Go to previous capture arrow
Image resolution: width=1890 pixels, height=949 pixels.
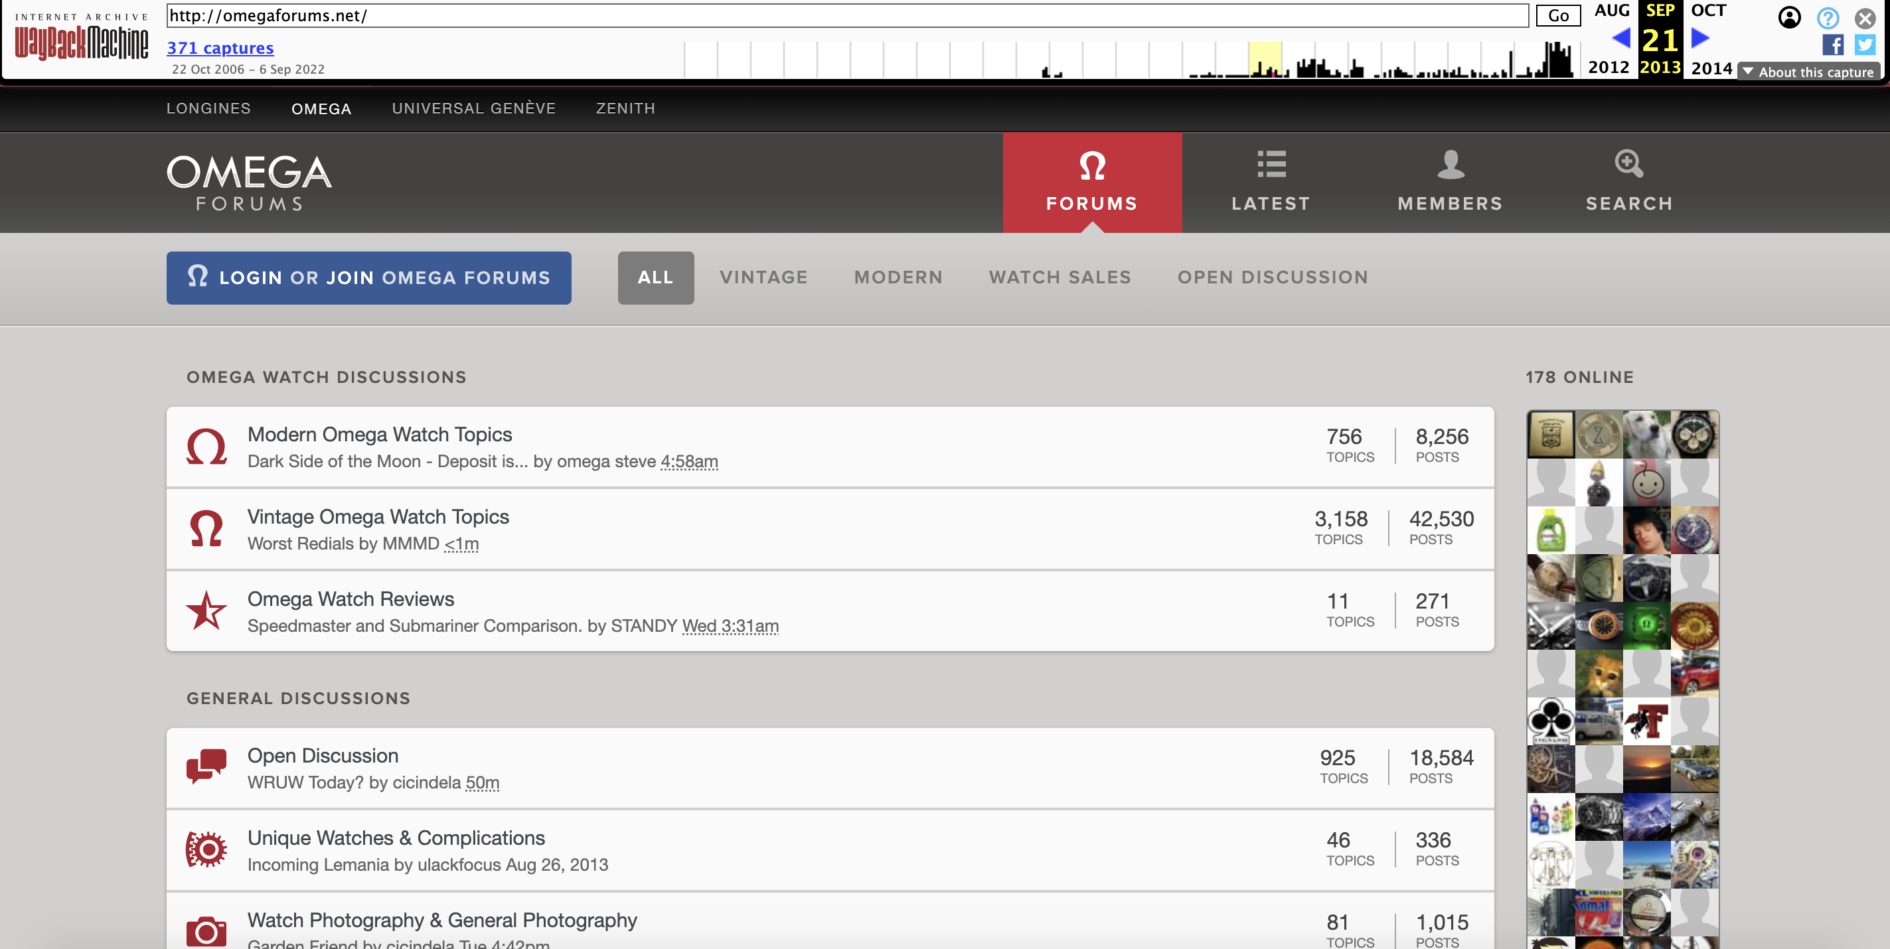pyautogui.click(x=1620, y=38)
